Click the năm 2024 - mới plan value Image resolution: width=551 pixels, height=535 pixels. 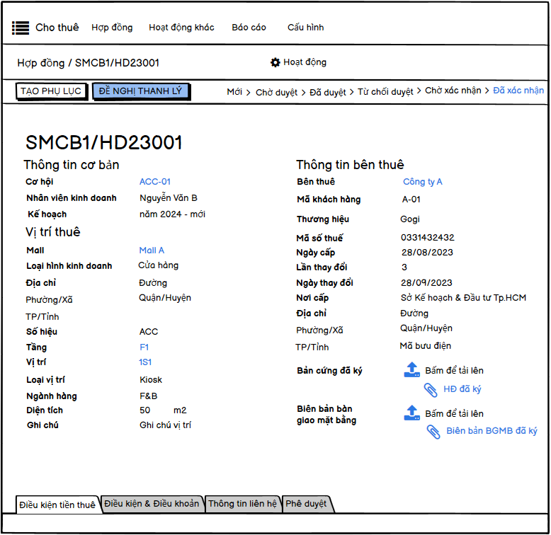point(172,214)
